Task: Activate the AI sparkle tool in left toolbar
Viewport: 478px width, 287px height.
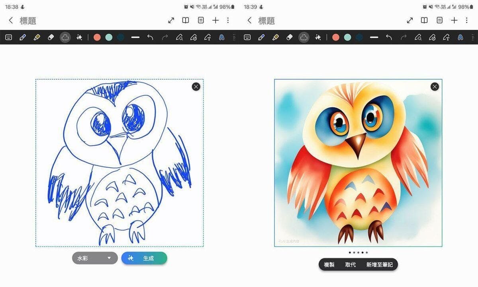Action: [79, 37]
